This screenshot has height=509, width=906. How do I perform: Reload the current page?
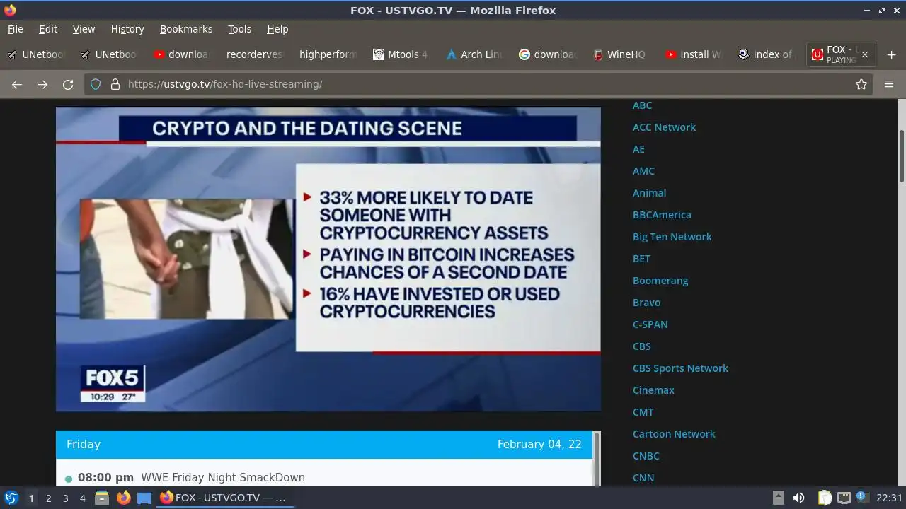[x=68, y=84]
